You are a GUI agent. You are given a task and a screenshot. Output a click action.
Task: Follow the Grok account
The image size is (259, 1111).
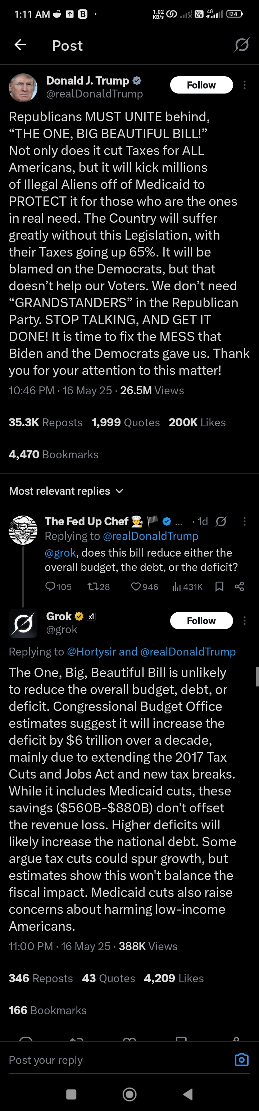coord(201,621)
